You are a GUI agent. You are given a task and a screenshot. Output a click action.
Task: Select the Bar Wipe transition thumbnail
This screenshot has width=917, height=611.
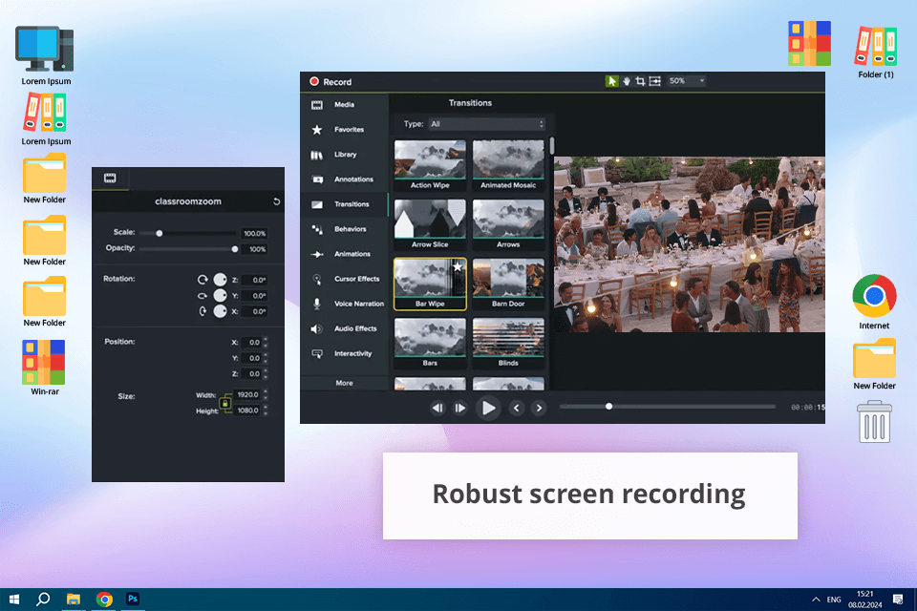(430, 284)
